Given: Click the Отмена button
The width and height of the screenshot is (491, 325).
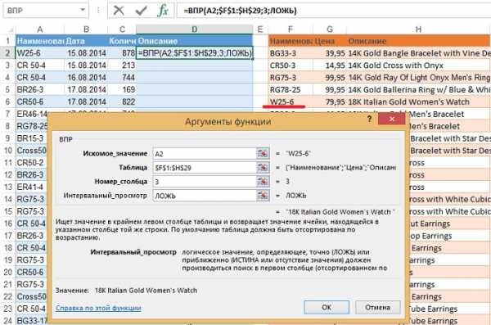Looking at the screenshot, I should click(x=377, y=307).
